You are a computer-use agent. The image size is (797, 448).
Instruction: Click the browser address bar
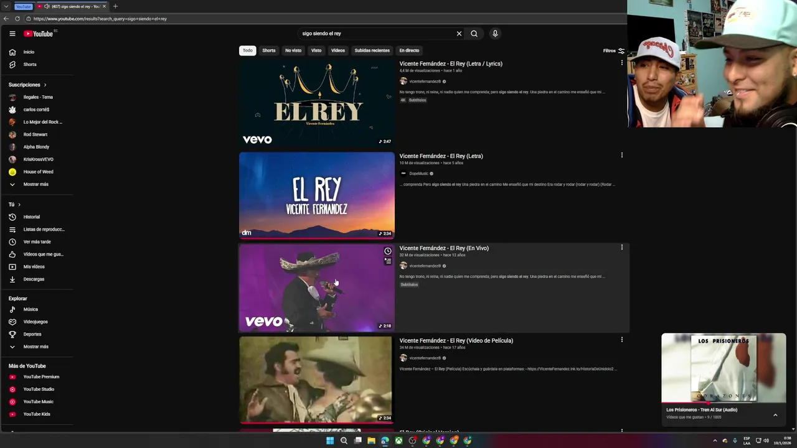324,19
